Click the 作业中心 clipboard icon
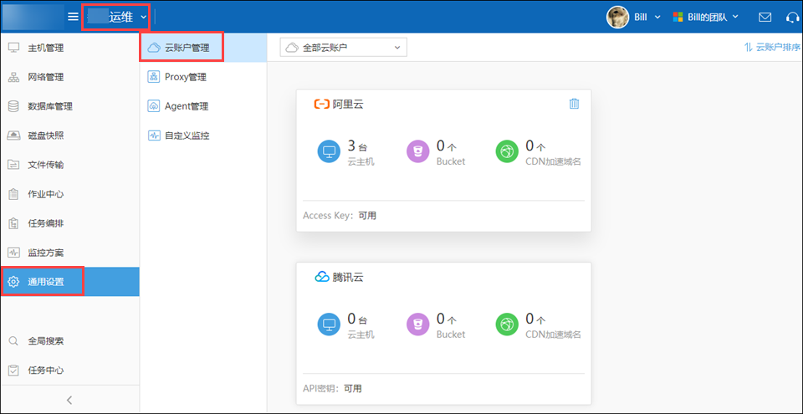803x414 pixels. [14, 194]
